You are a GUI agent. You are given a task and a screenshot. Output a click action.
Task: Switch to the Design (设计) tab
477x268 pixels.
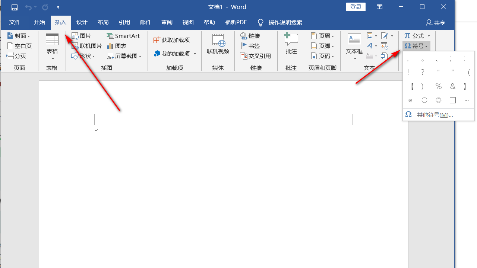[x=82, y=22]
